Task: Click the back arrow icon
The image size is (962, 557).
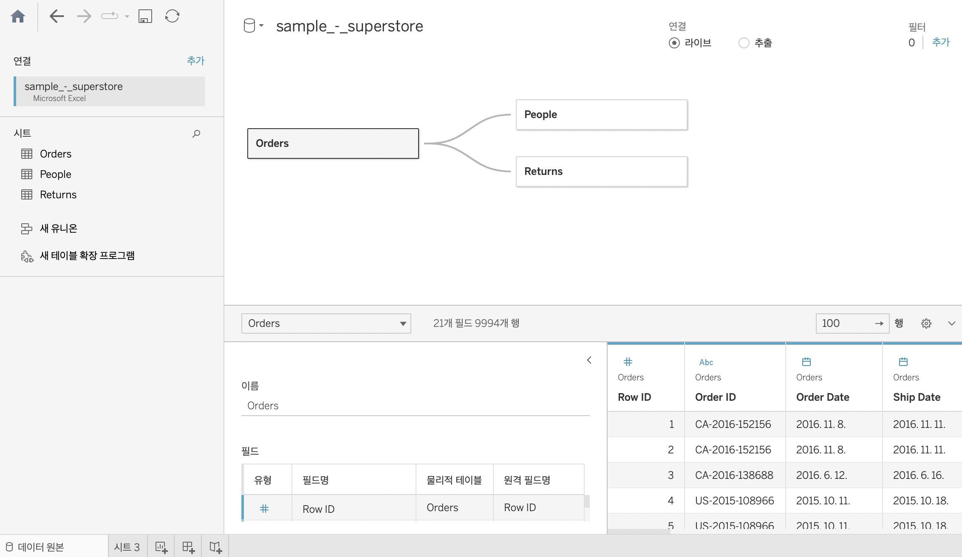Action: pos(57,17)
